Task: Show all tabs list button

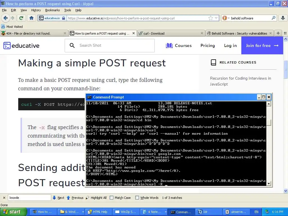Action: coord(285,33)
